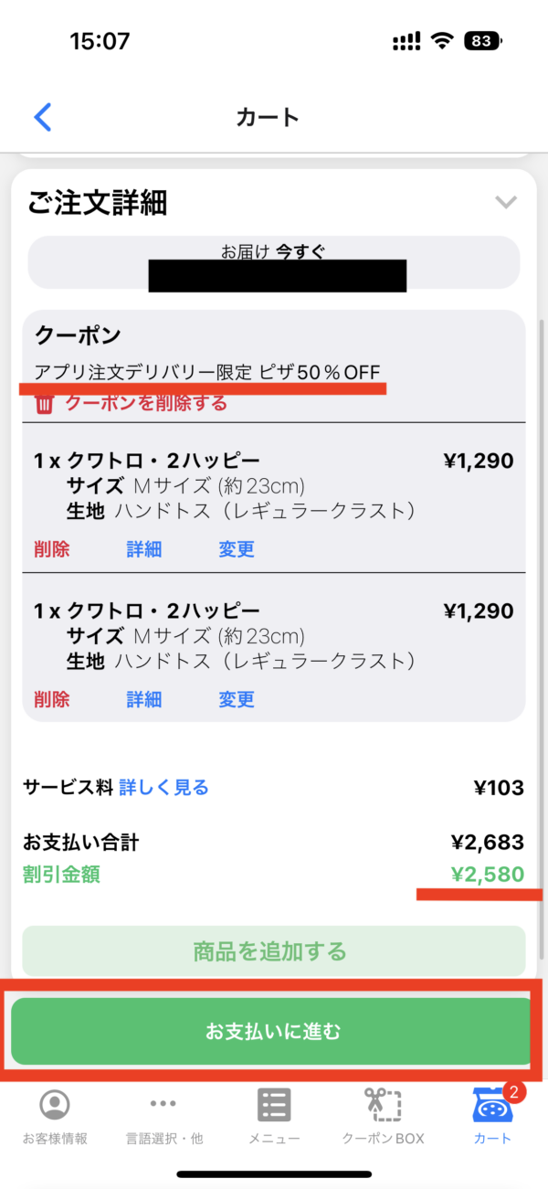Open お客様情報 via the person icon
Image resolution: width=548 pixels, height=1189 pixels.
pos(55,1104)
